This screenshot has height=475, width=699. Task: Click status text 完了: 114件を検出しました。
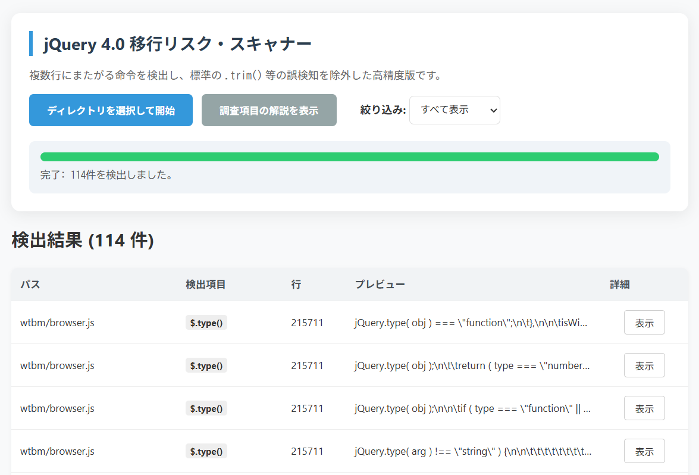click(x=107, y=175)
